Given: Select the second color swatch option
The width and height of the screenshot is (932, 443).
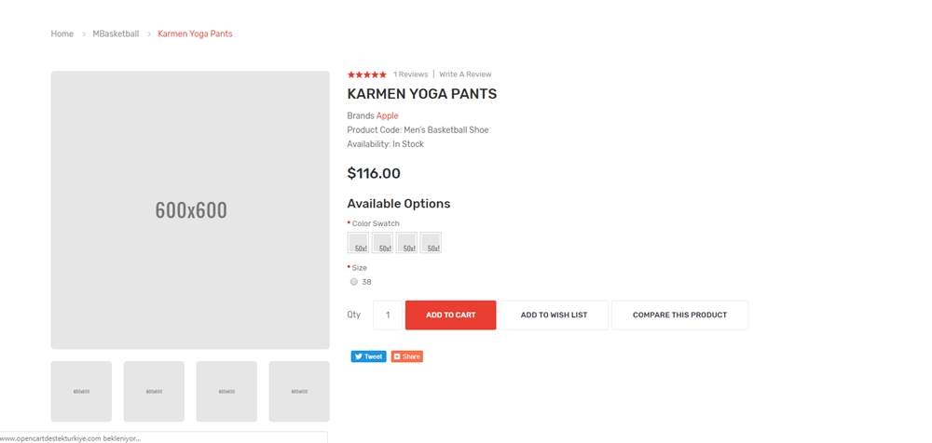Looking at the screenshot, I should [x=382, y=242].
